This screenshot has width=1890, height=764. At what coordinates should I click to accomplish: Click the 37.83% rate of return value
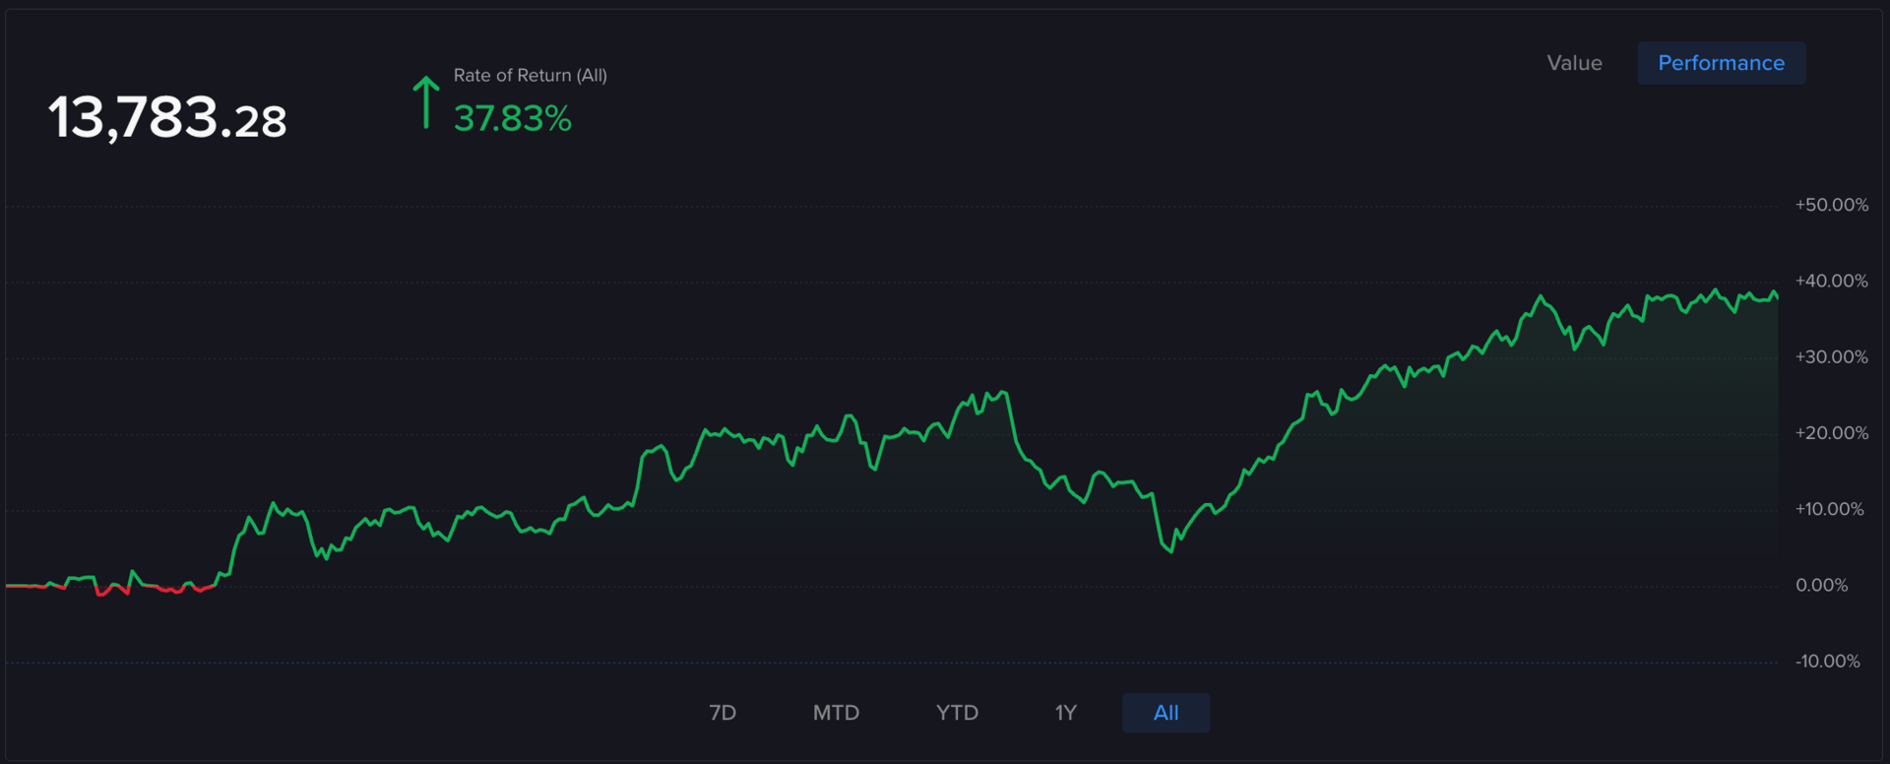coord(512,119)
